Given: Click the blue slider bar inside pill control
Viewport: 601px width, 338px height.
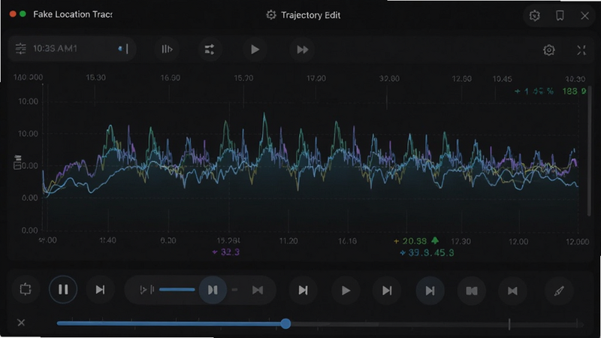Looking at the screenshot, I should point(177,289).
